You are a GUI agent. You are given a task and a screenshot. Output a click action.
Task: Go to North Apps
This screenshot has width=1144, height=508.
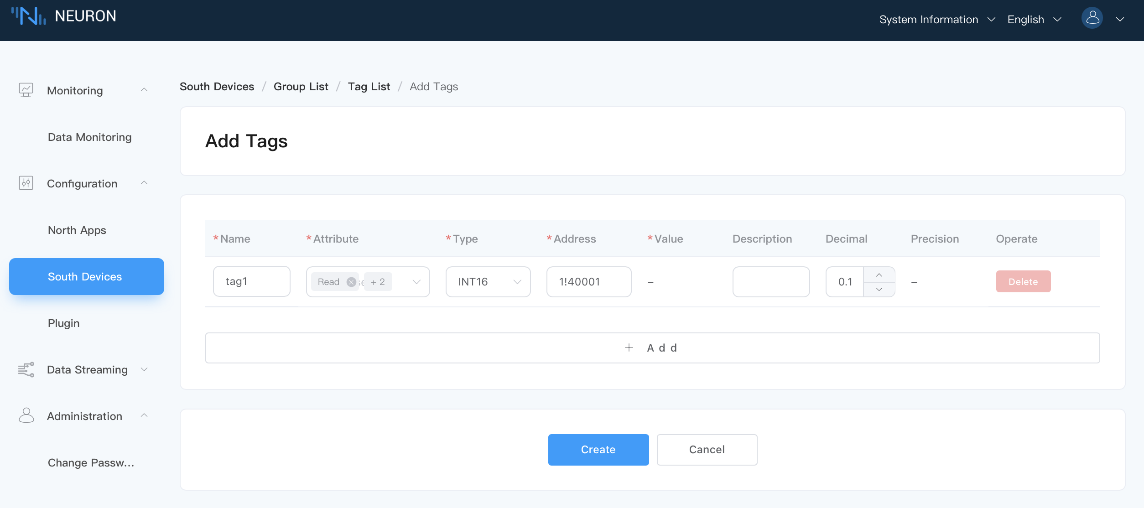point(77,230)
